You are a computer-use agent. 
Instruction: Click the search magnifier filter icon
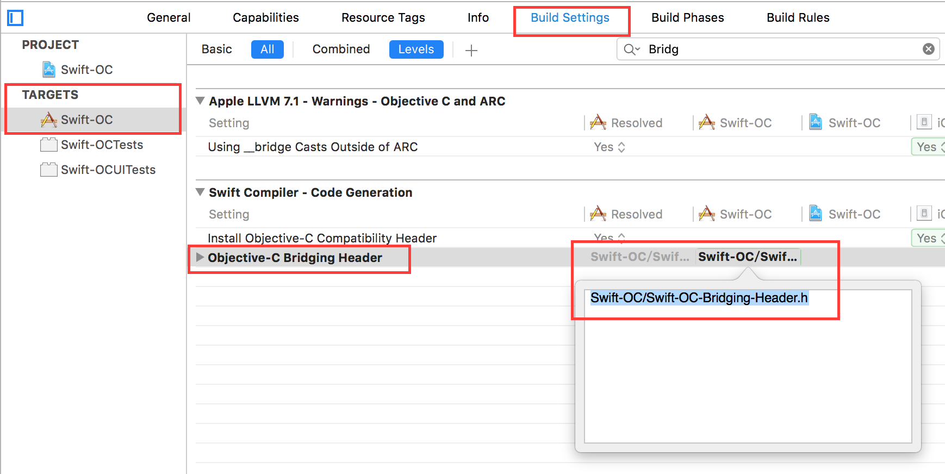click(631, 49)
